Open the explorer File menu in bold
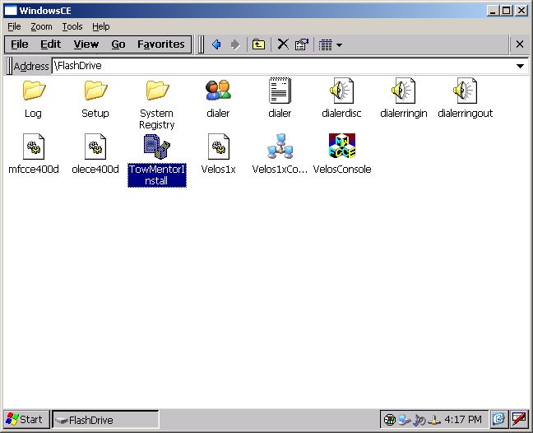Screen dimensions: 533x433 pyautogui.click(x=20, y=44)
